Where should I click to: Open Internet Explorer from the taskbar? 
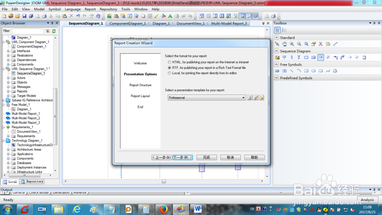pos(76,209)
